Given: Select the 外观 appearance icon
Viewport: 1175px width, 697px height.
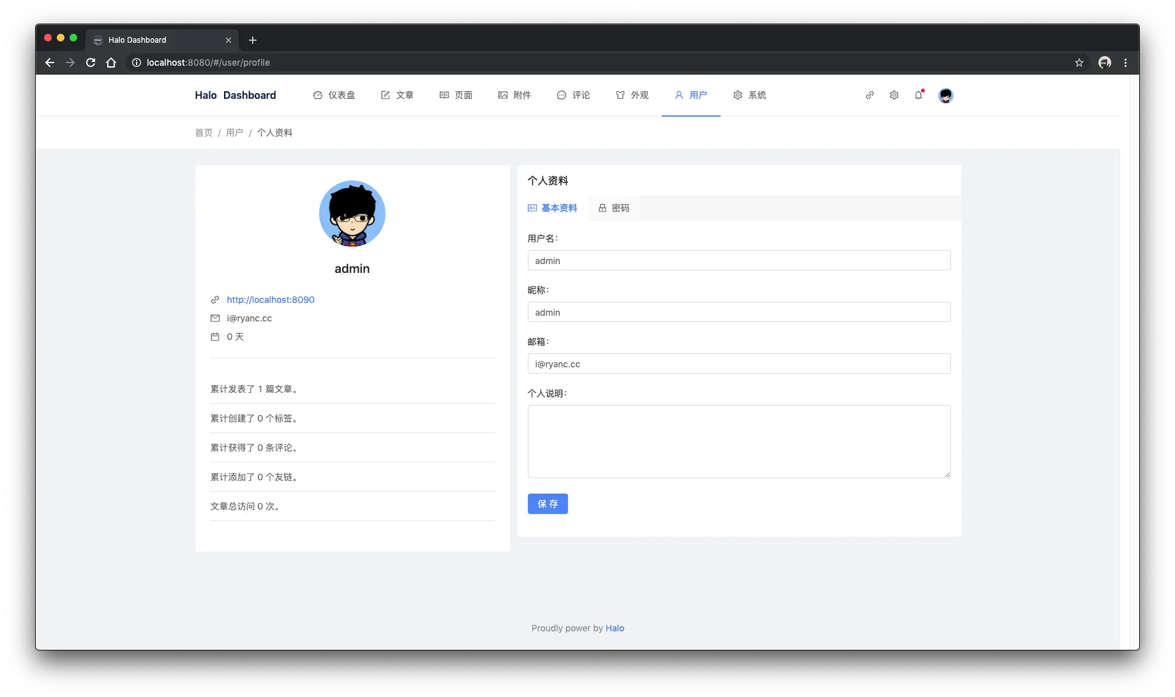Looking at the screenshot, I should 632,95.
